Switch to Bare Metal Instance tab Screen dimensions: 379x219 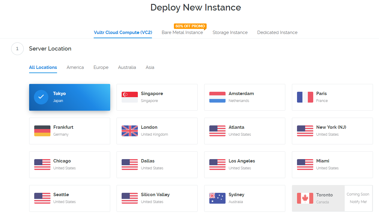[x=182, y=32]
